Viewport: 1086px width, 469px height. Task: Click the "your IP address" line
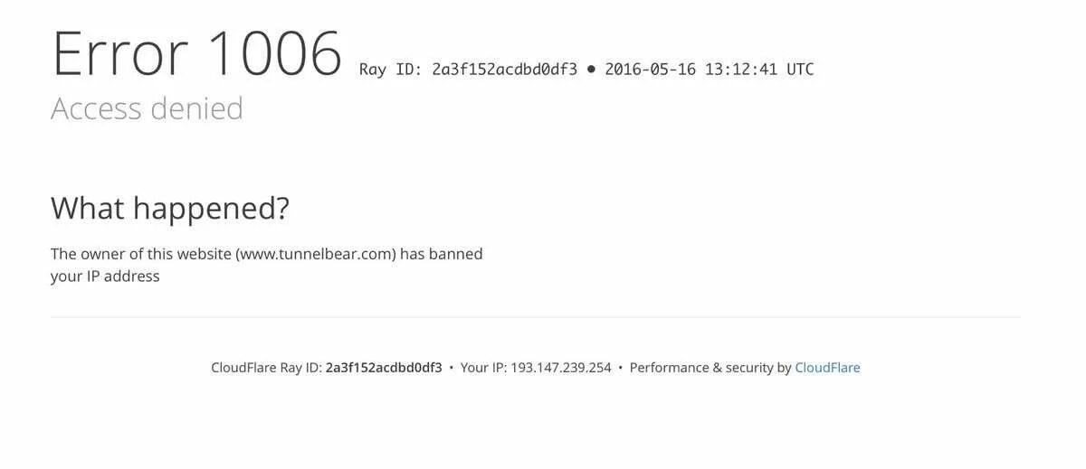(105, 277)
